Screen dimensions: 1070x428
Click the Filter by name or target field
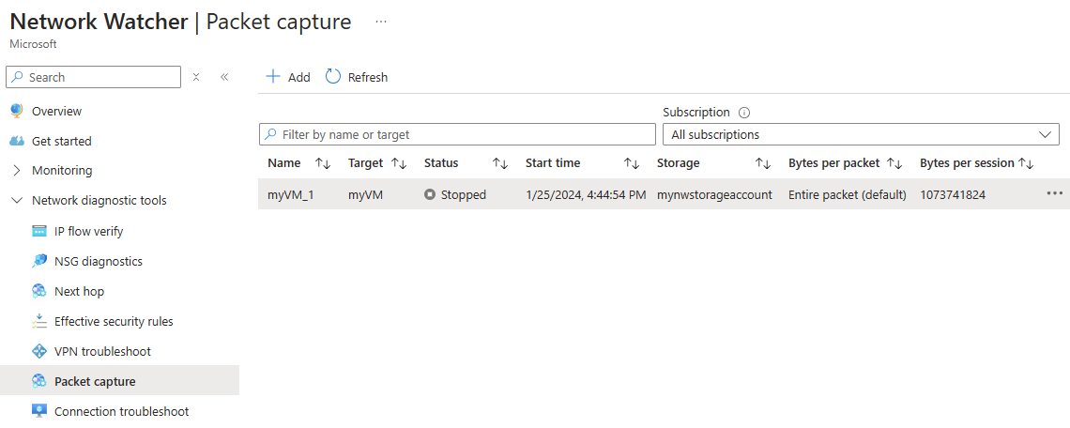[x=457, y=134]
